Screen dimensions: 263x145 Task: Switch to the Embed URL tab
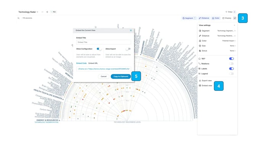93,63
